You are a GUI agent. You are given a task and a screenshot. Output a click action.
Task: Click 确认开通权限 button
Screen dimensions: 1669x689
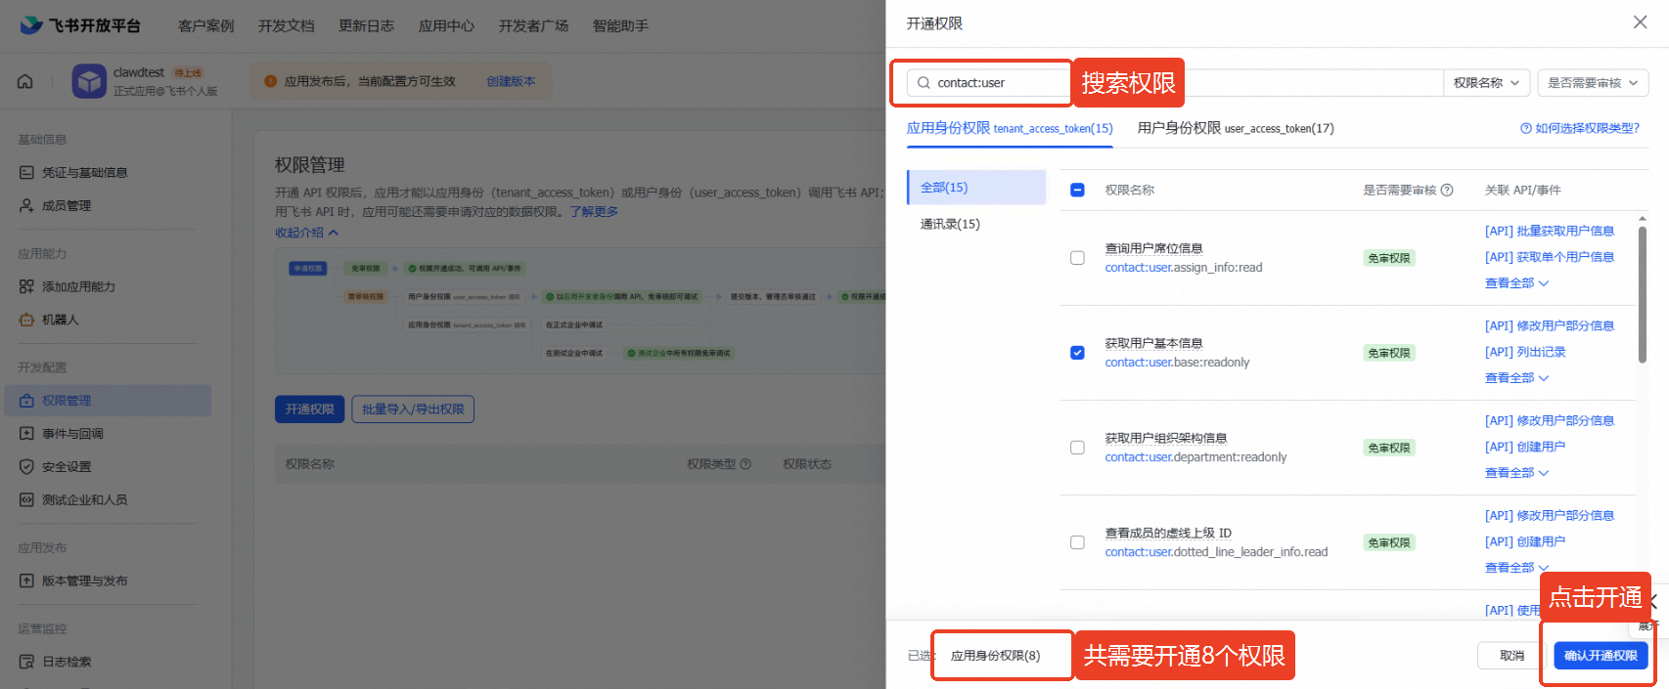[1601, 656]
